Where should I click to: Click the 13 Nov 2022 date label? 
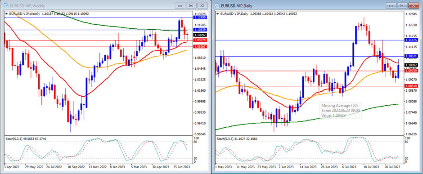coord(98,167)
